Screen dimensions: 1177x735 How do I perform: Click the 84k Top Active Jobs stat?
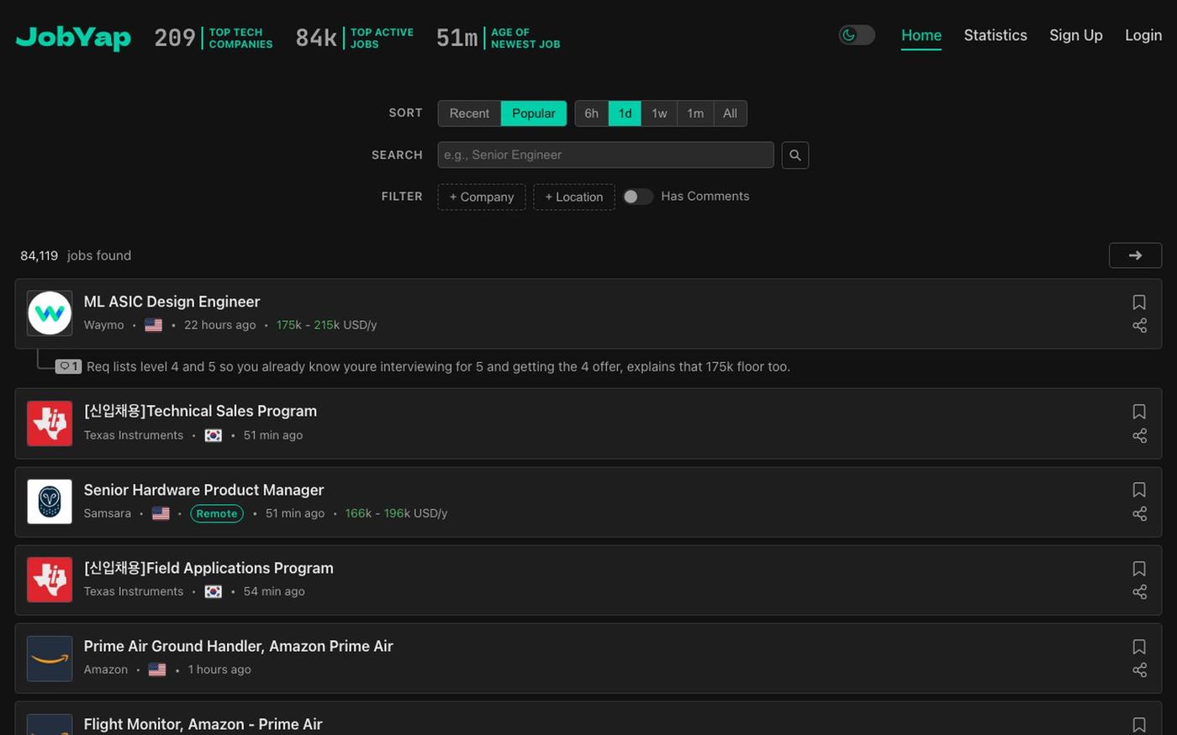click(355, 38)
